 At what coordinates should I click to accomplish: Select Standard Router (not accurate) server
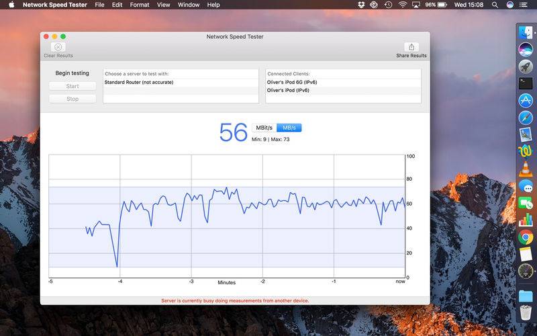[181, 82]
